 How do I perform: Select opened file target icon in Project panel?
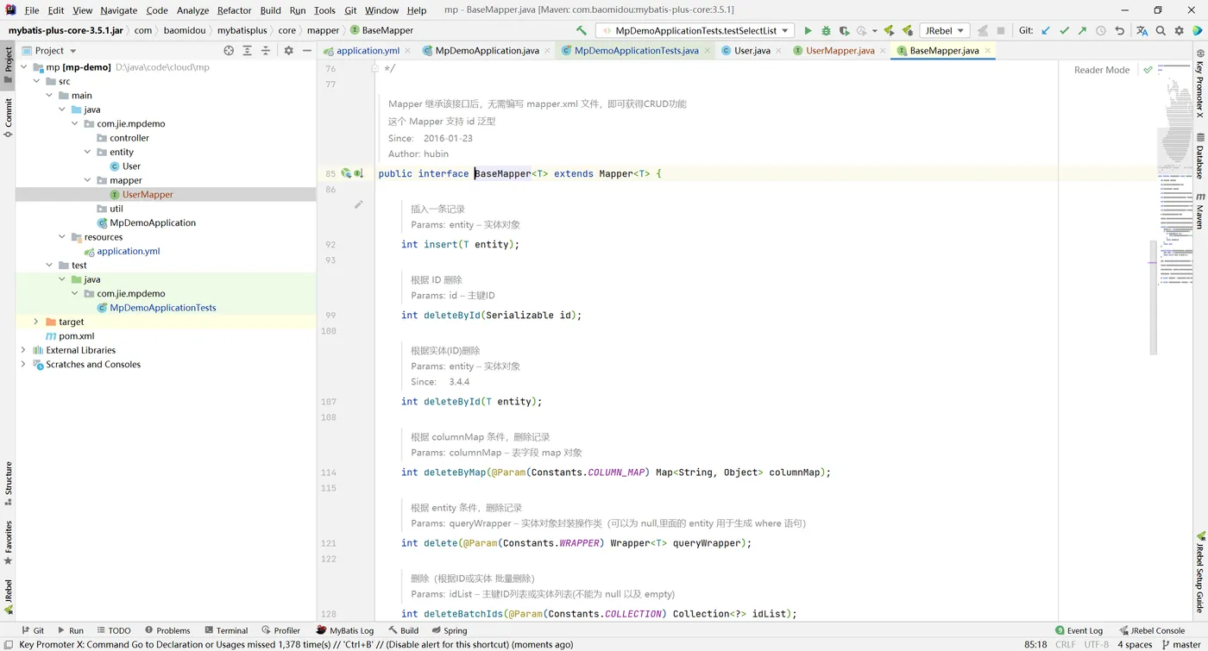point(229,51)
